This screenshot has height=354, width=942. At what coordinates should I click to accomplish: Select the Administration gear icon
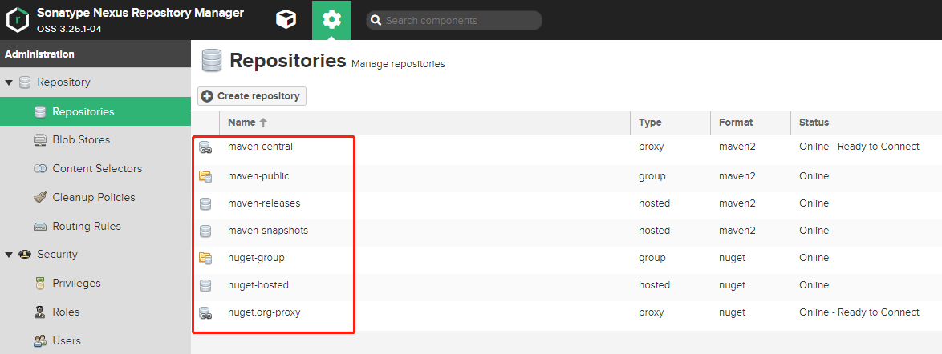(331, 20)
